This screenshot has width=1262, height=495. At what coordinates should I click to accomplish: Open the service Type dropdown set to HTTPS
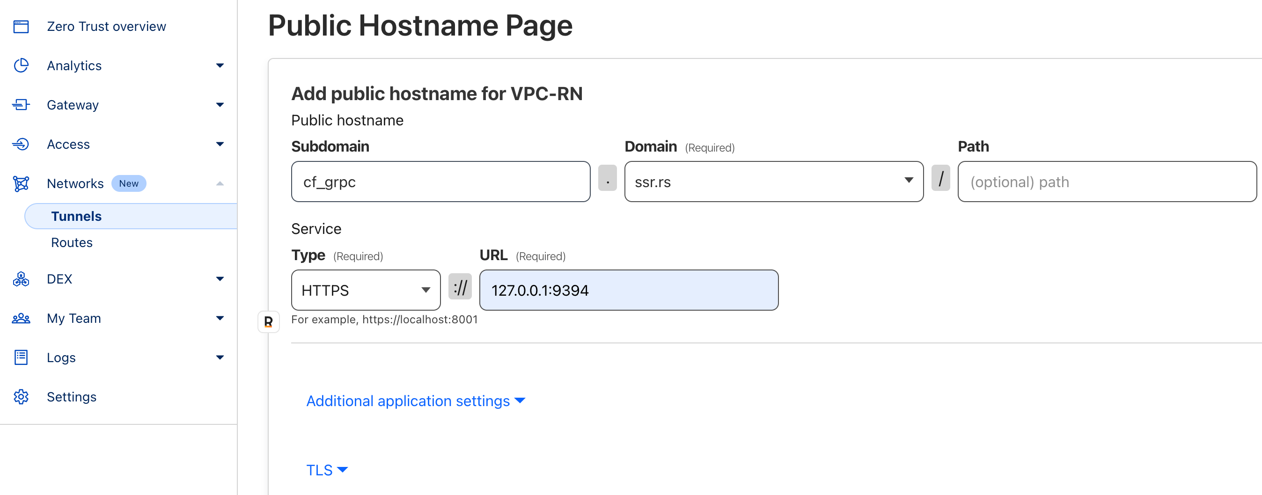366,291
